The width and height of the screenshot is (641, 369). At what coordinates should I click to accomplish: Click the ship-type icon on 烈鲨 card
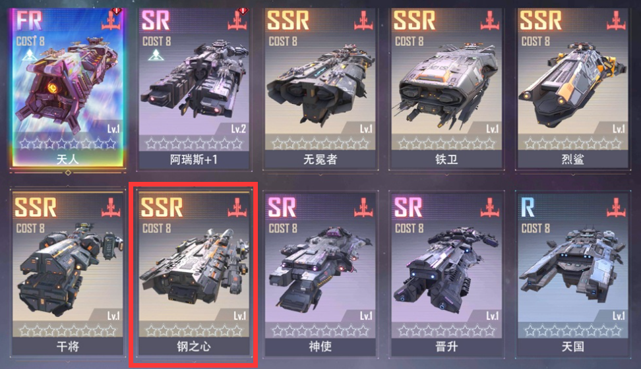coord(616,20)
